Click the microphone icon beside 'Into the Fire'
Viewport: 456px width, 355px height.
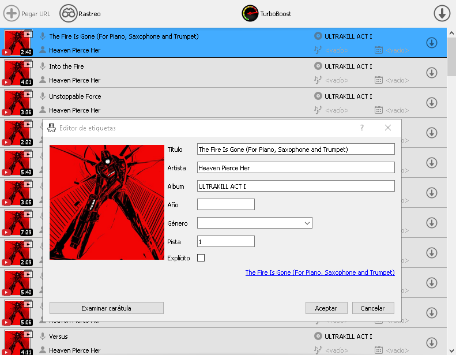[43, 66]
